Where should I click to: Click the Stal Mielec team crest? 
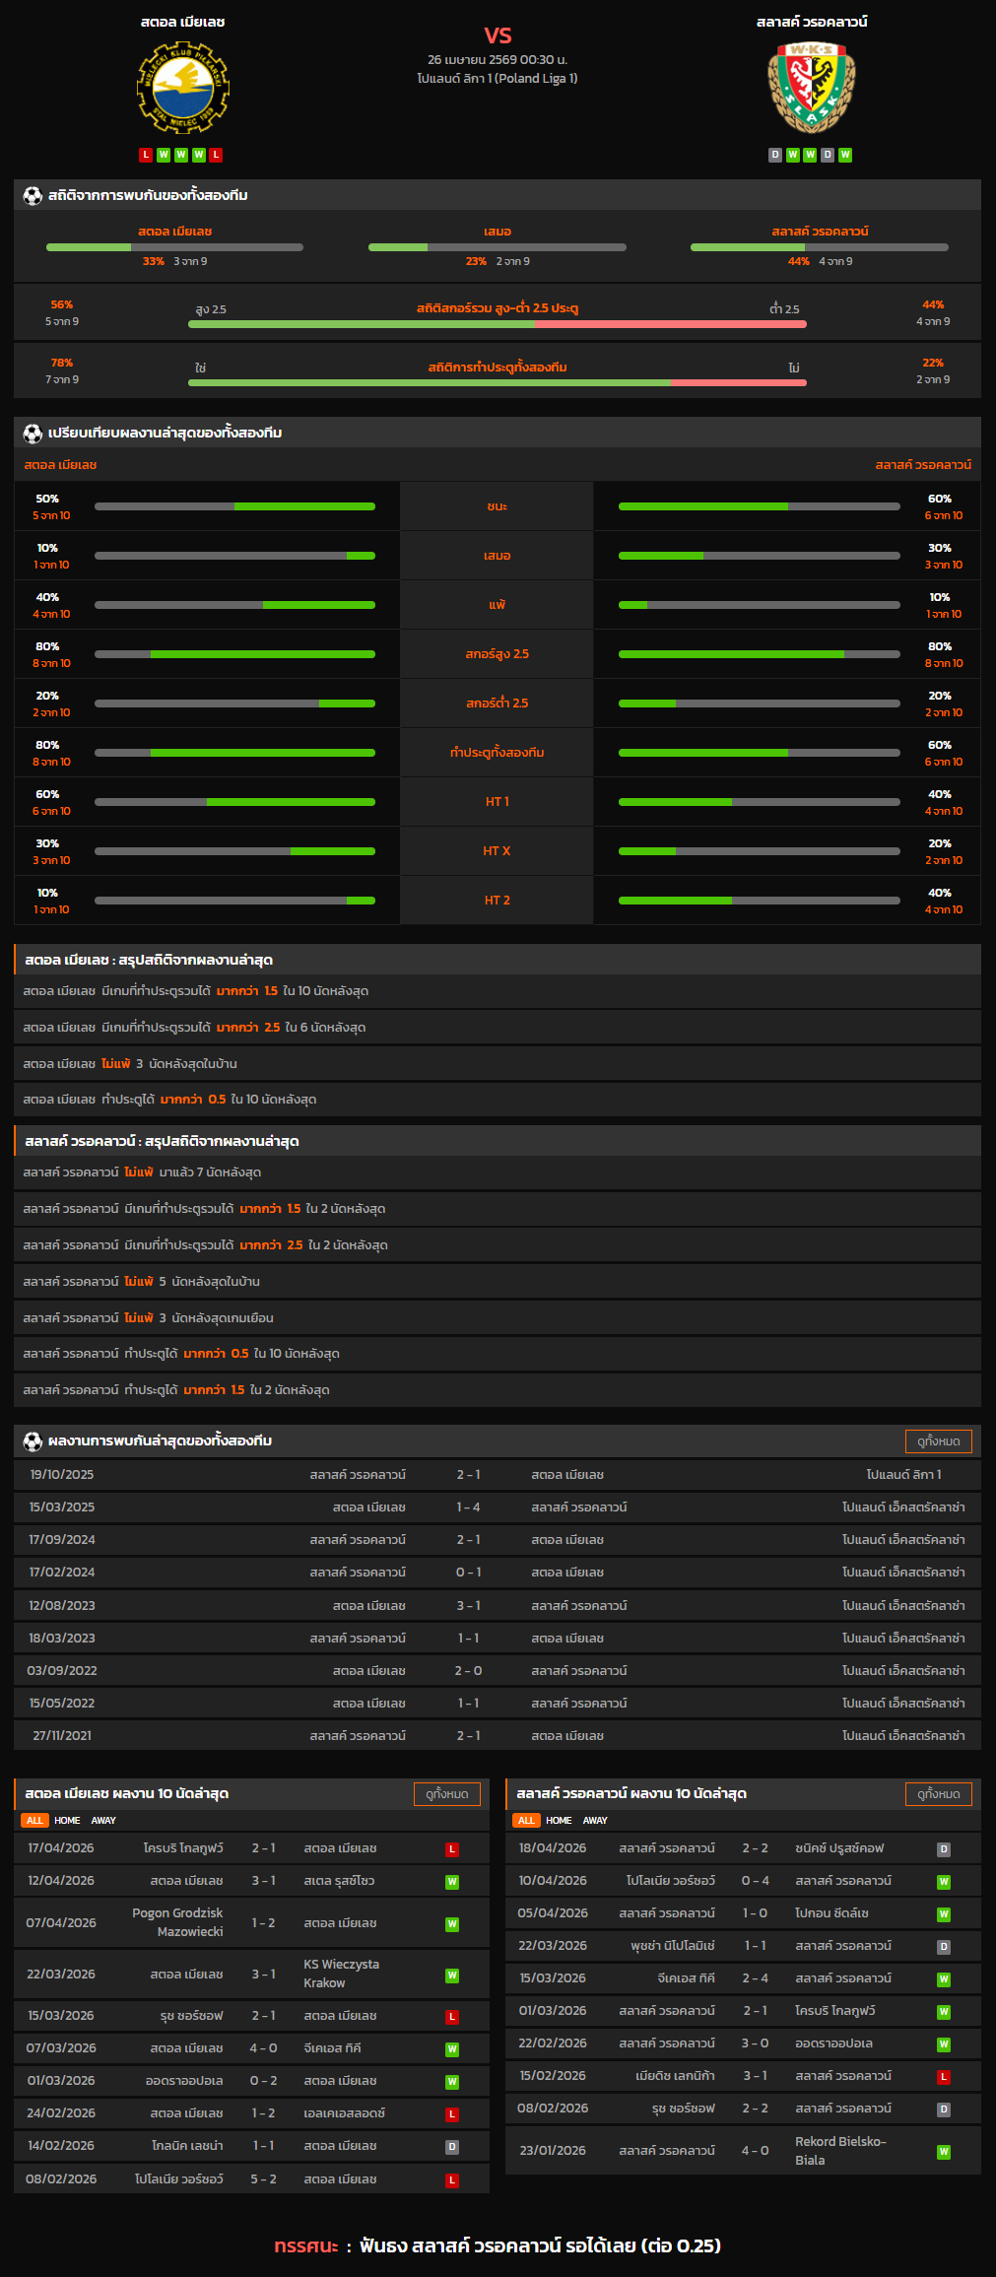(x=182, y=89)
